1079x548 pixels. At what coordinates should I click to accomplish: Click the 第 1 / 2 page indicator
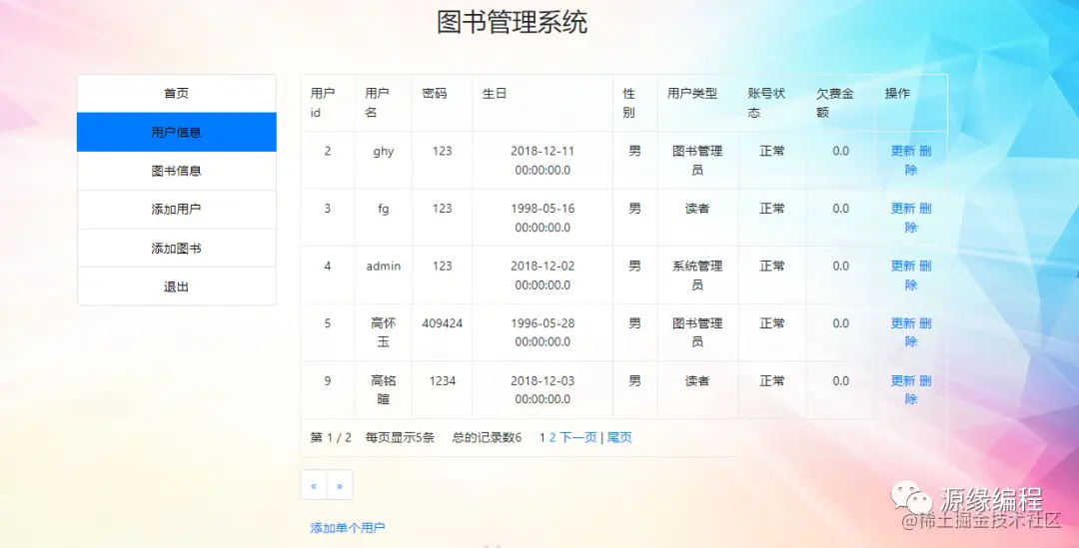pos(331,437)
